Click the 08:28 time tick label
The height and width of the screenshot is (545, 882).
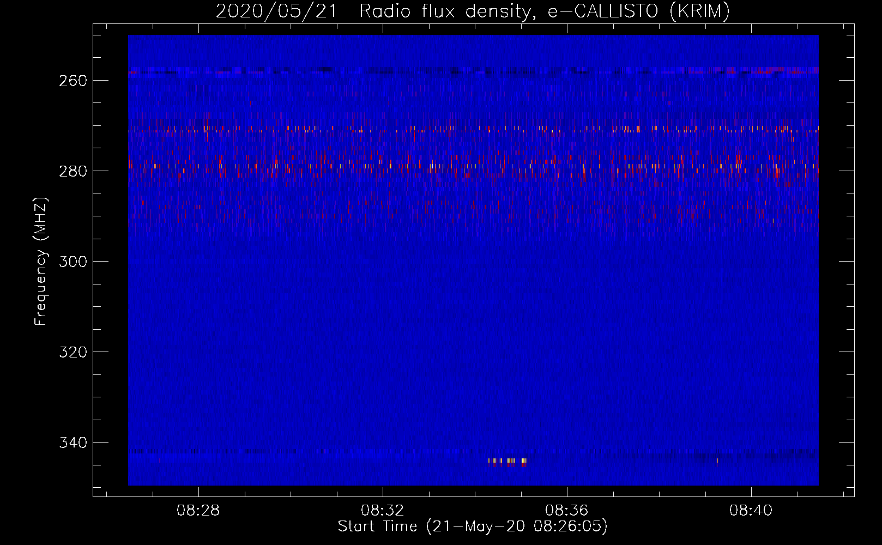click(198, 510)
